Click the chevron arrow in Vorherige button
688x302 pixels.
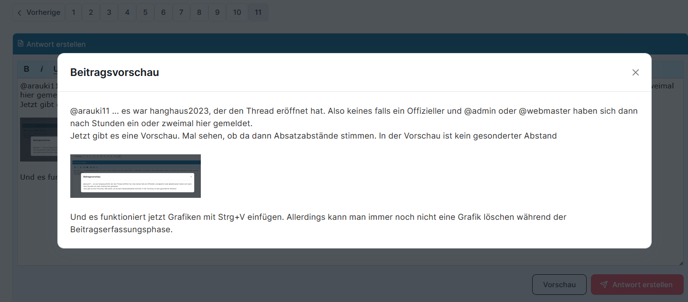click(20, 13)
